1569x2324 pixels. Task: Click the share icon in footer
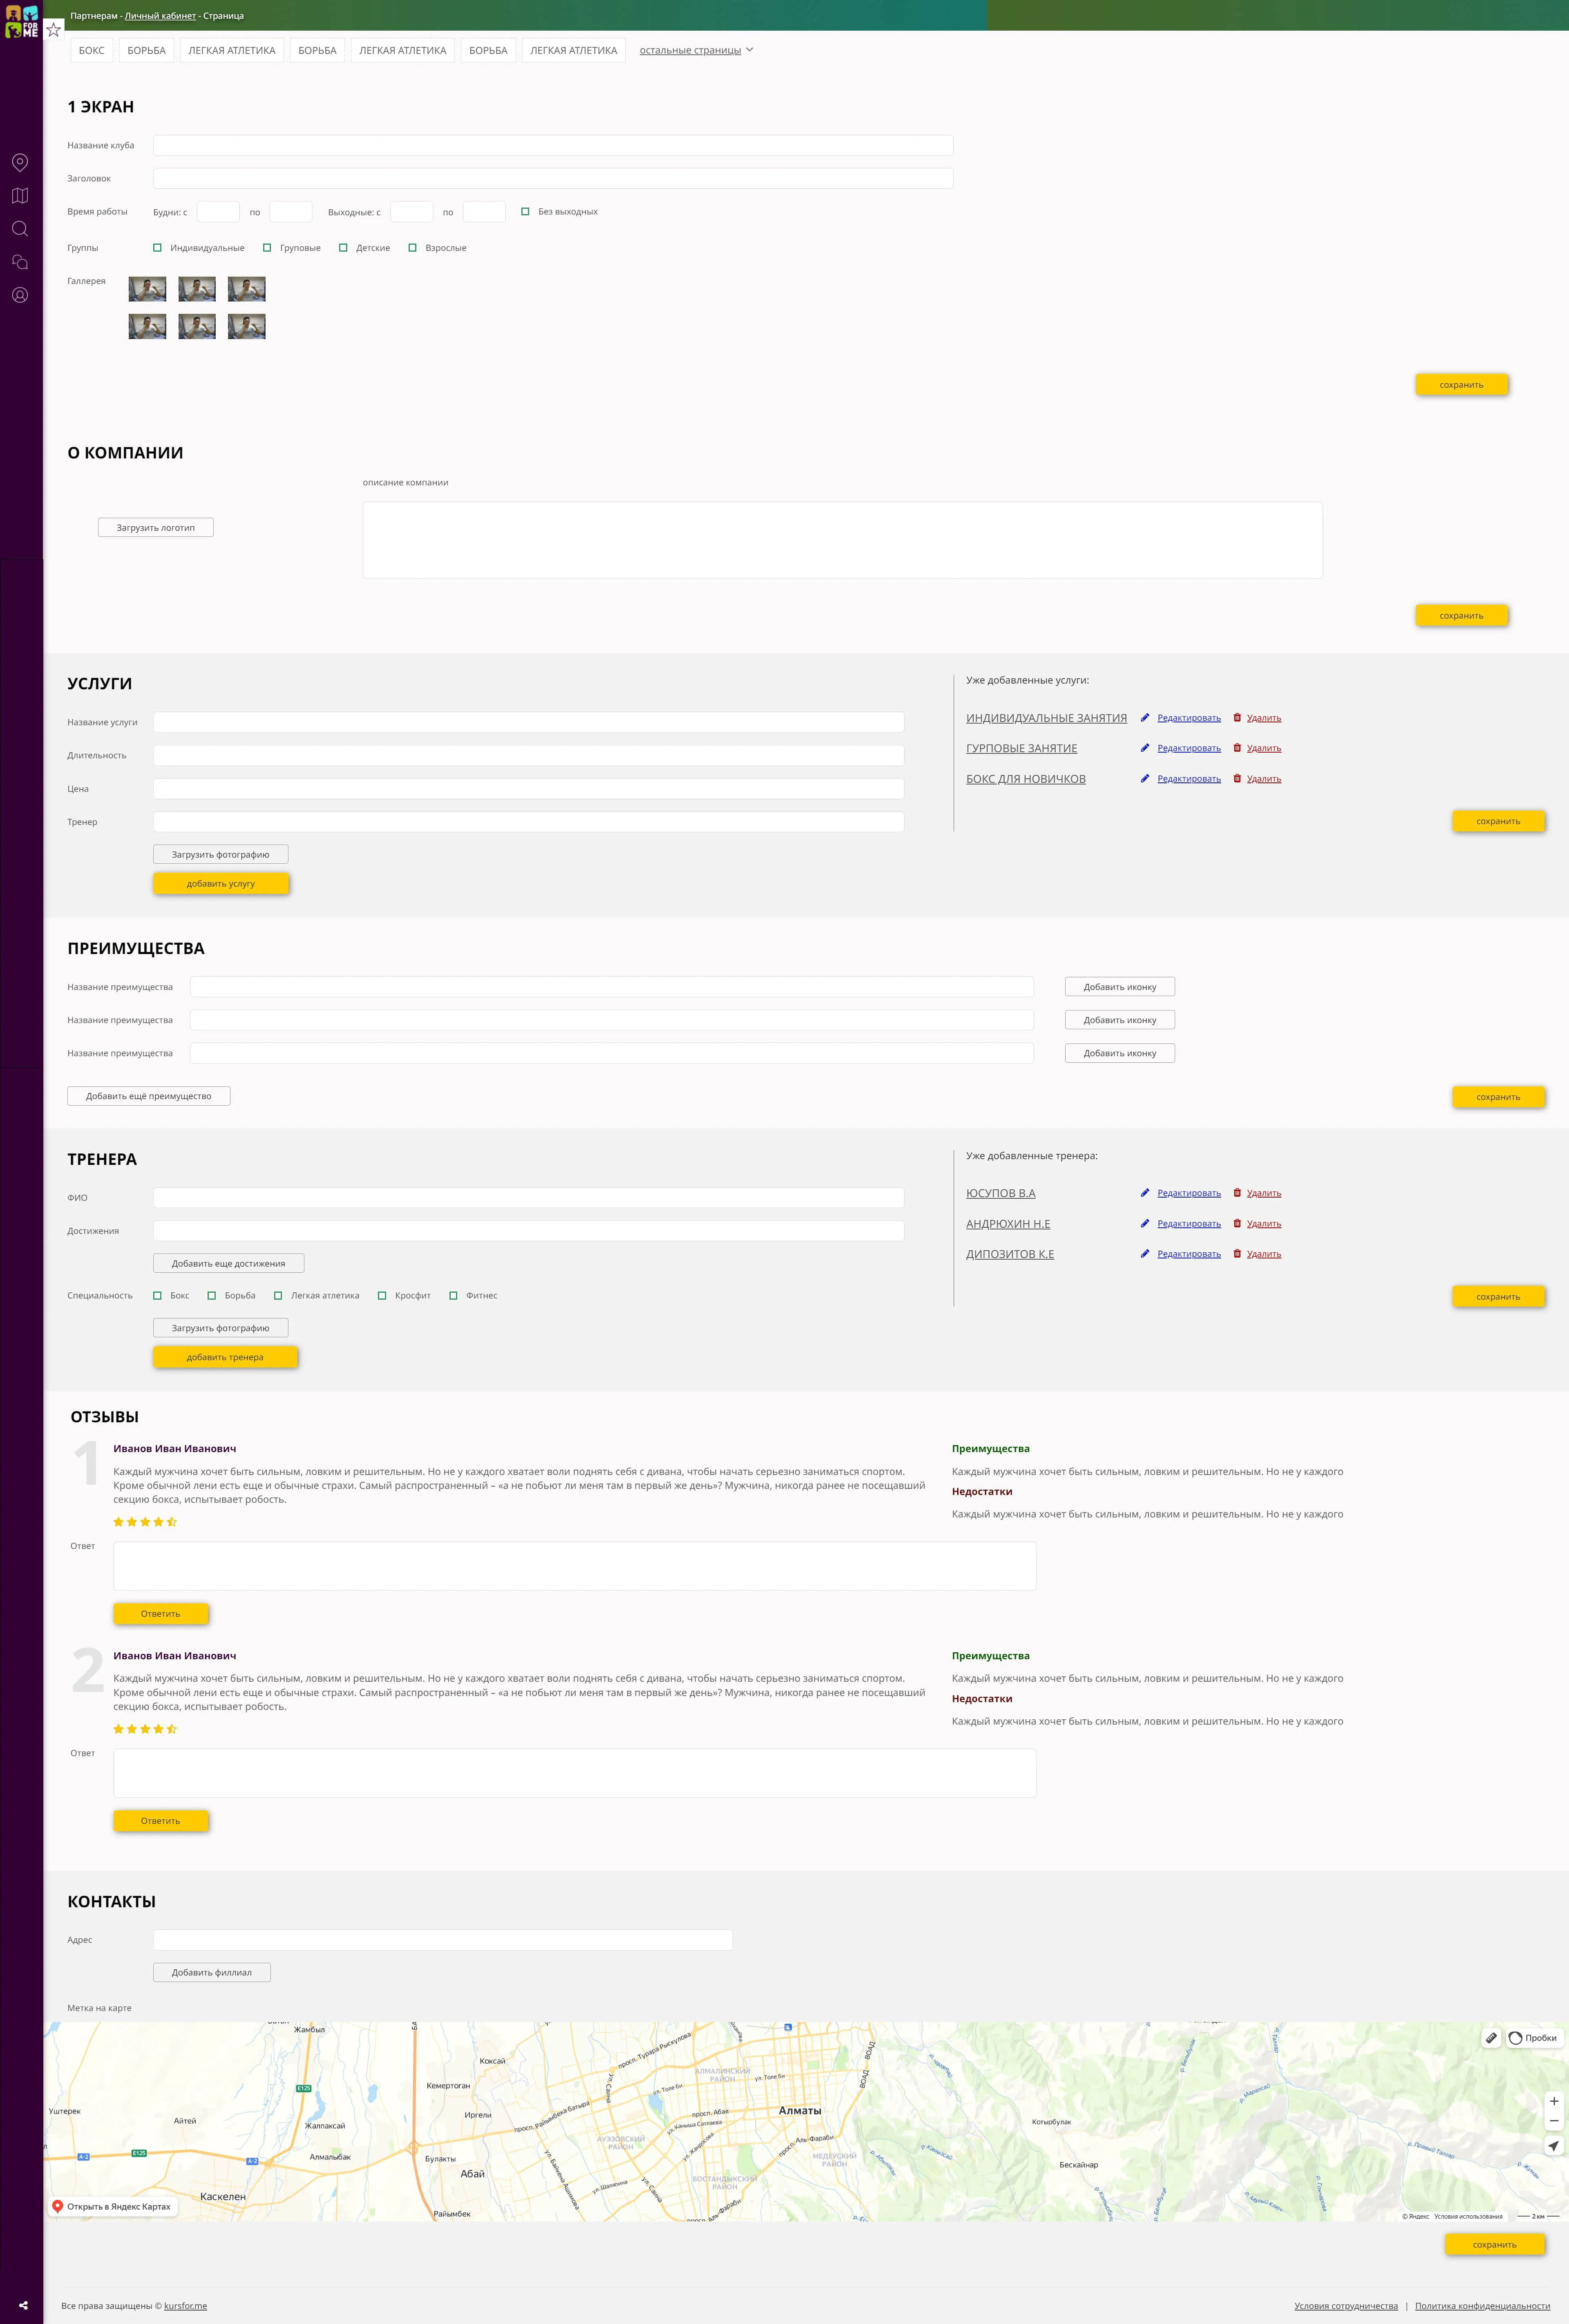click(x=23, y=2305)
